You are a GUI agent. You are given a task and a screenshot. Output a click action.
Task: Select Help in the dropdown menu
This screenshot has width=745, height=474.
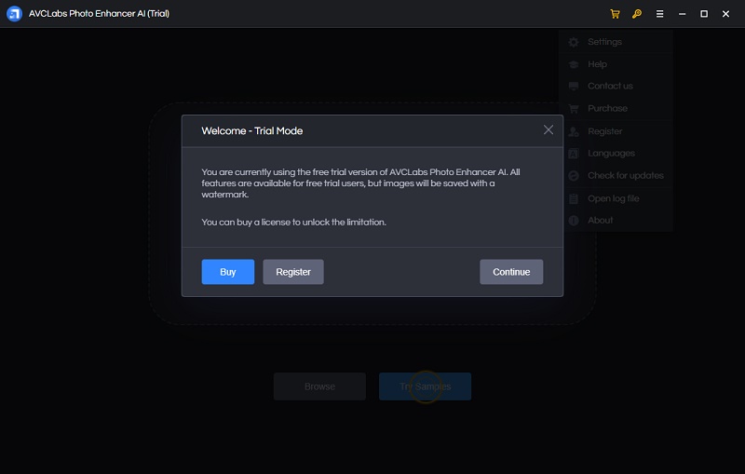pos(616,64)
